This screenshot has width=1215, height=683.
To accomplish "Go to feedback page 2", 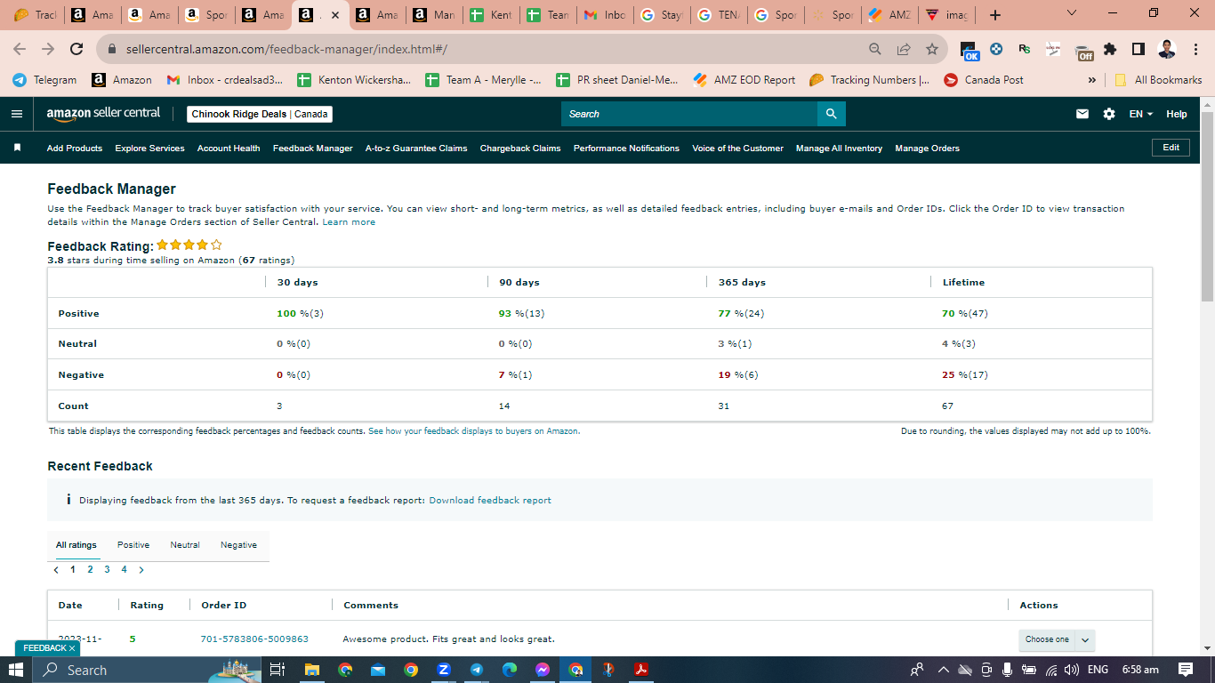I will (90, 570).
